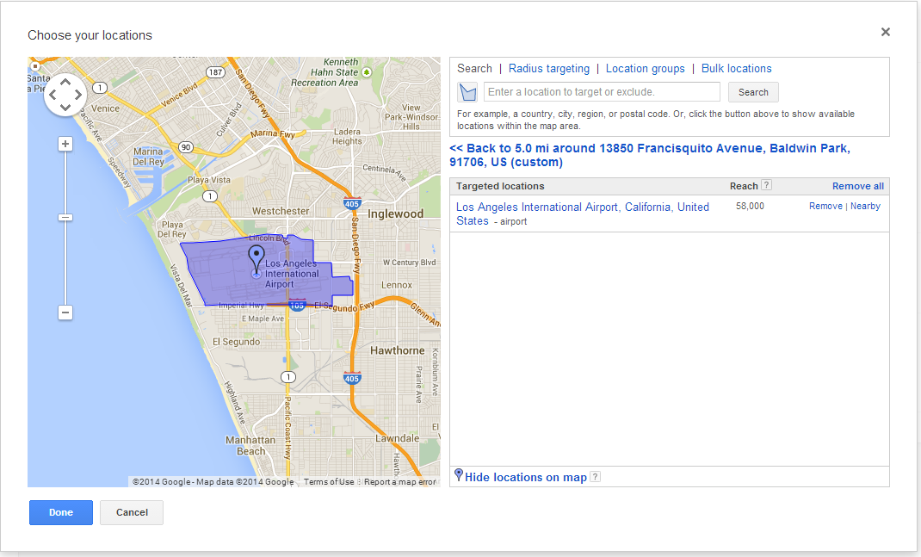Switch to the Radius targeting tab

[x=549, y=69]
